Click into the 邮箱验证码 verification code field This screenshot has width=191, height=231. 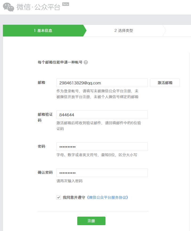click(x=102, y=115)
